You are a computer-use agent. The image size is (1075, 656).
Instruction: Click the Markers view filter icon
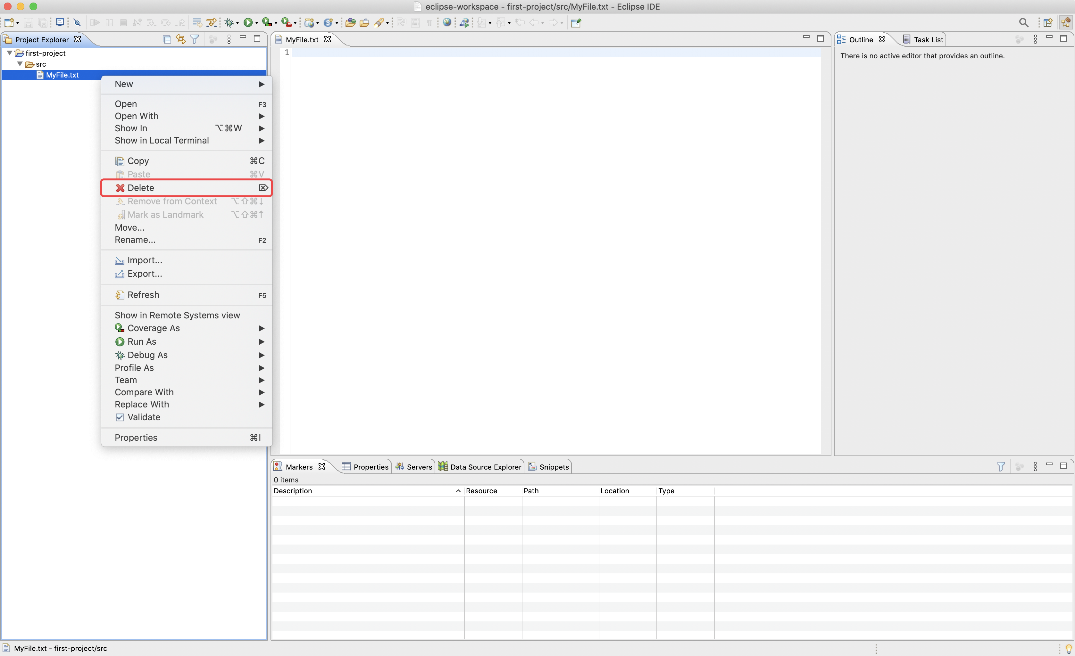pyautogui.click(x=1001, y=466)
